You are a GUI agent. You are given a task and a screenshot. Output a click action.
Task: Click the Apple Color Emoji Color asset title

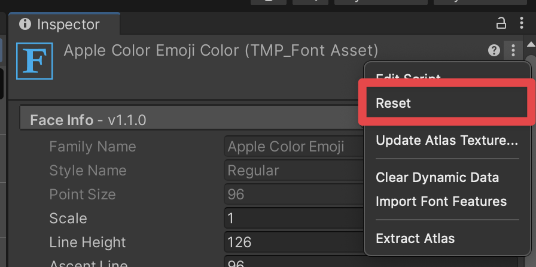coord(221,50)
